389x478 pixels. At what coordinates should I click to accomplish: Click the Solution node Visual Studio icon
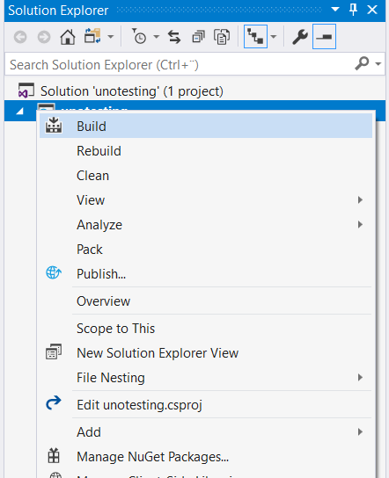tap(26, 91)
